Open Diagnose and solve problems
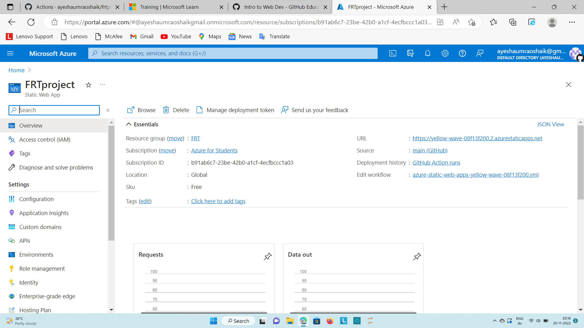Viewport: 584px width, 328px height. [x=56, y=167]
